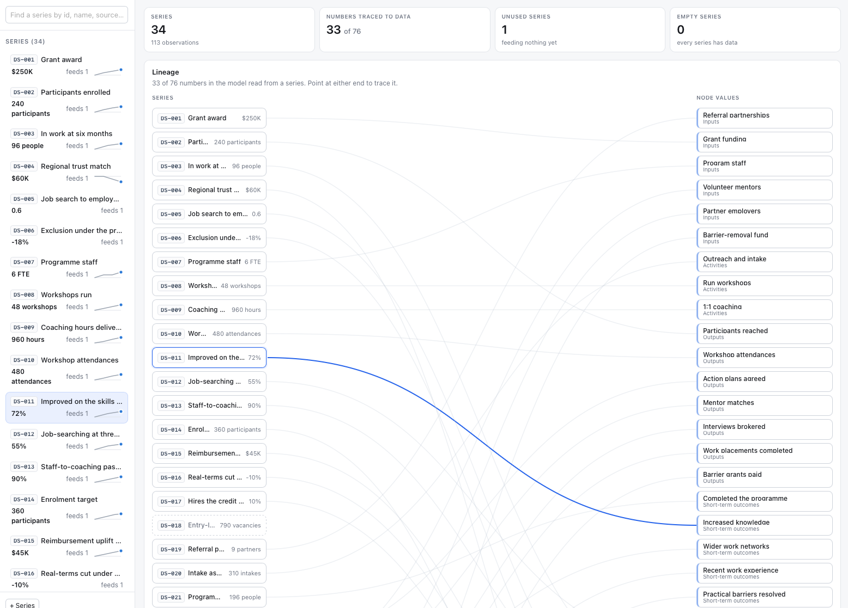Select Hires the credit 10% lineage node
The image size is (848, 608).
click(x=209, y=501)
